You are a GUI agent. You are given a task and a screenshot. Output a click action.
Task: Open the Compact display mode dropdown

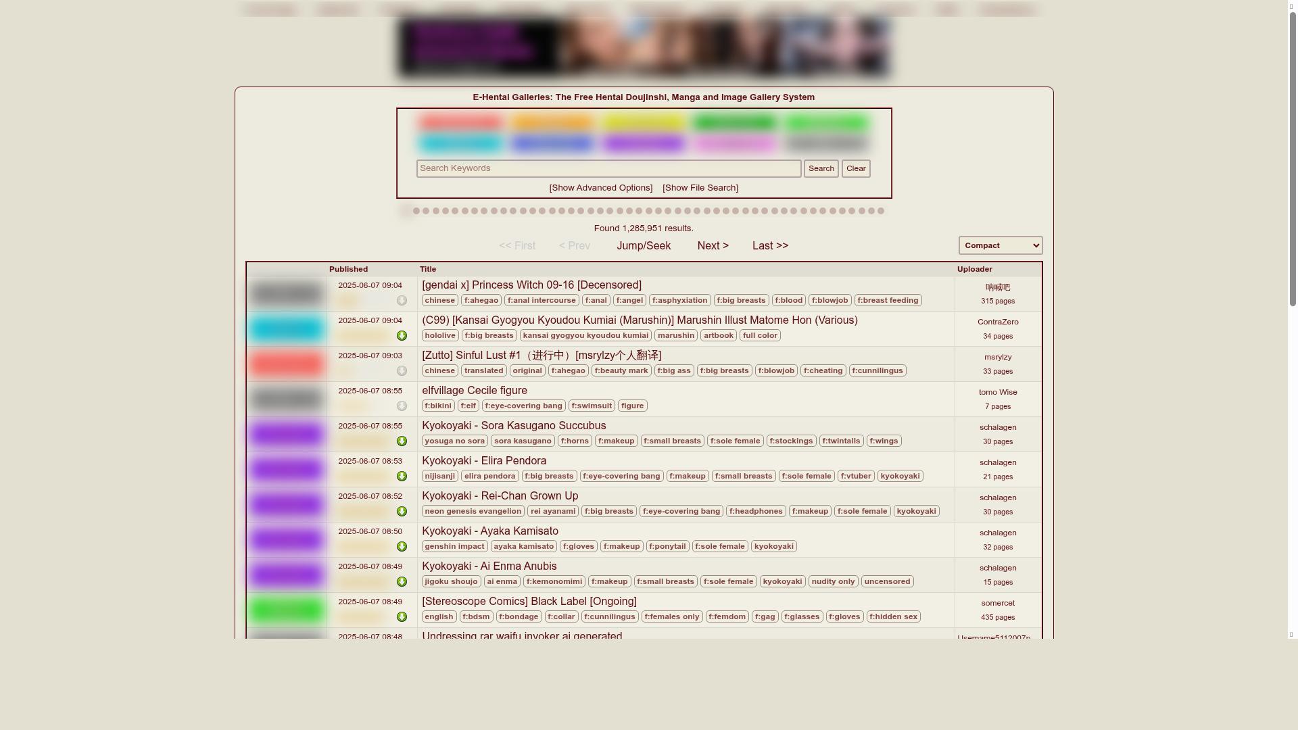coord(1000,245)
